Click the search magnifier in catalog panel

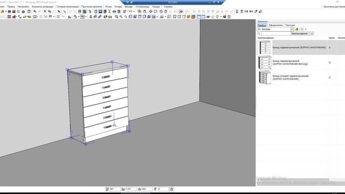[x=259, y=33]
